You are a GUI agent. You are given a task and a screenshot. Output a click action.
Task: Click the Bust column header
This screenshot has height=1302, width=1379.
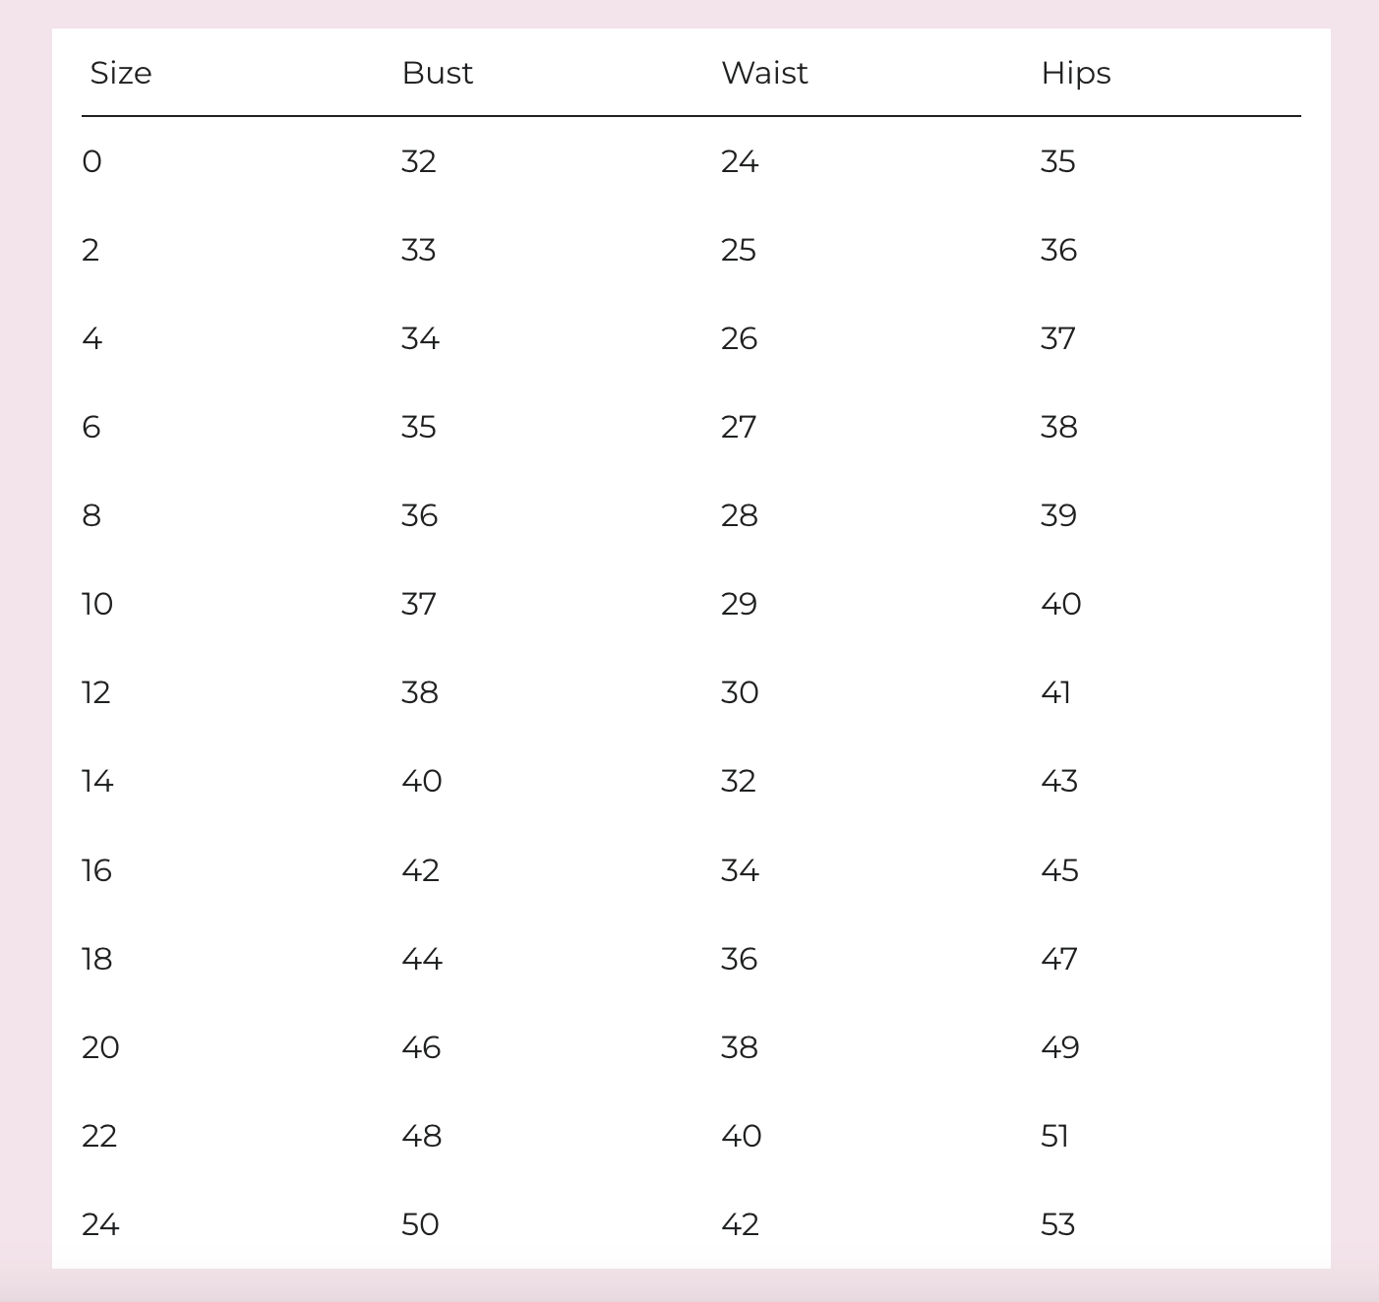438,73
